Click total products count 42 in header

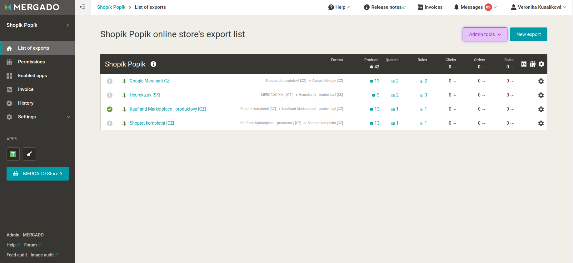click(x=375, y=67)
